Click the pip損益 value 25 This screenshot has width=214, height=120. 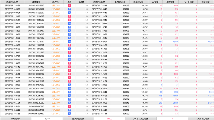pyautogui.click(x=161, y=74)
